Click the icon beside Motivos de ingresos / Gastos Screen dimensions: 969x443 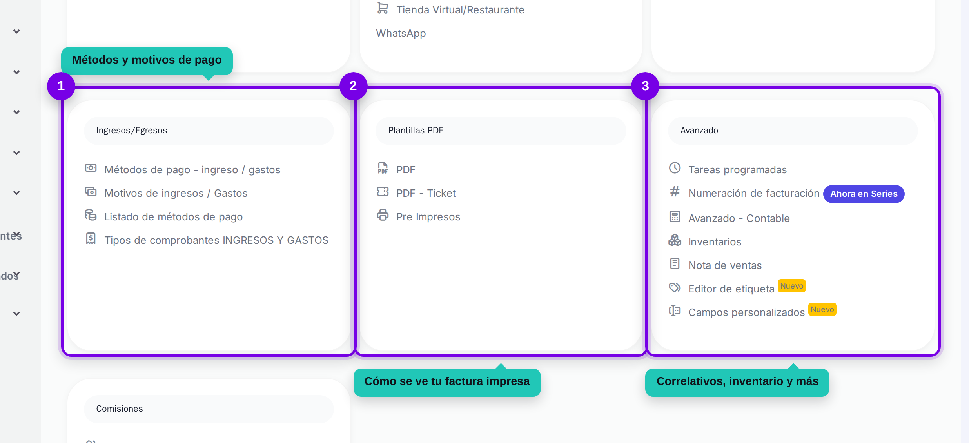(91, 192)
